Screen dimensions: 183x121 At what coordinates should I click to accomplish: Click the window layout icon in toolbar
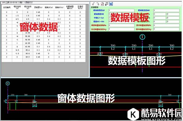[107, 4]
